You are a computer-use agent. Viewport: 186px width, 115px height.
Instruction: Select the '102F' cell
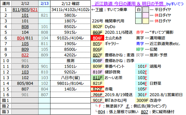[142, 72]
